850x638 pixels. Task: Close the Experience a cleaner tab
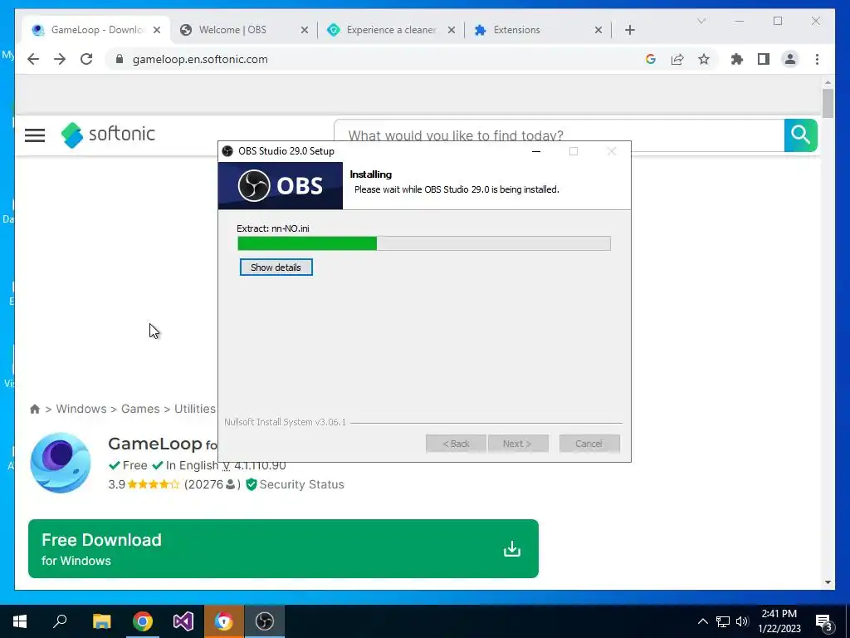451,30
